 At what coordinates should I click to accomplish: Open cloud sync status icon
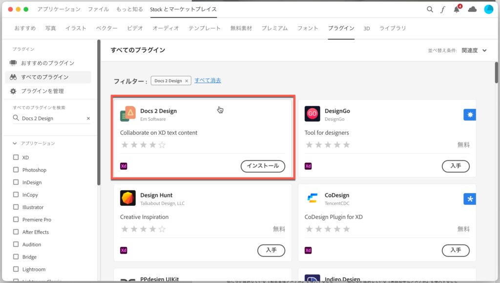(472, 9)
